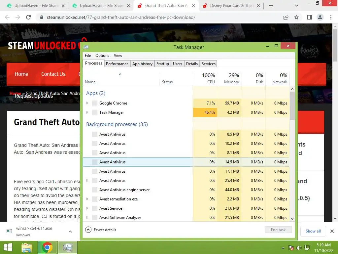Switch to the App history tab
This screenshot has height=254, width=338.
(x=142, y=64)
